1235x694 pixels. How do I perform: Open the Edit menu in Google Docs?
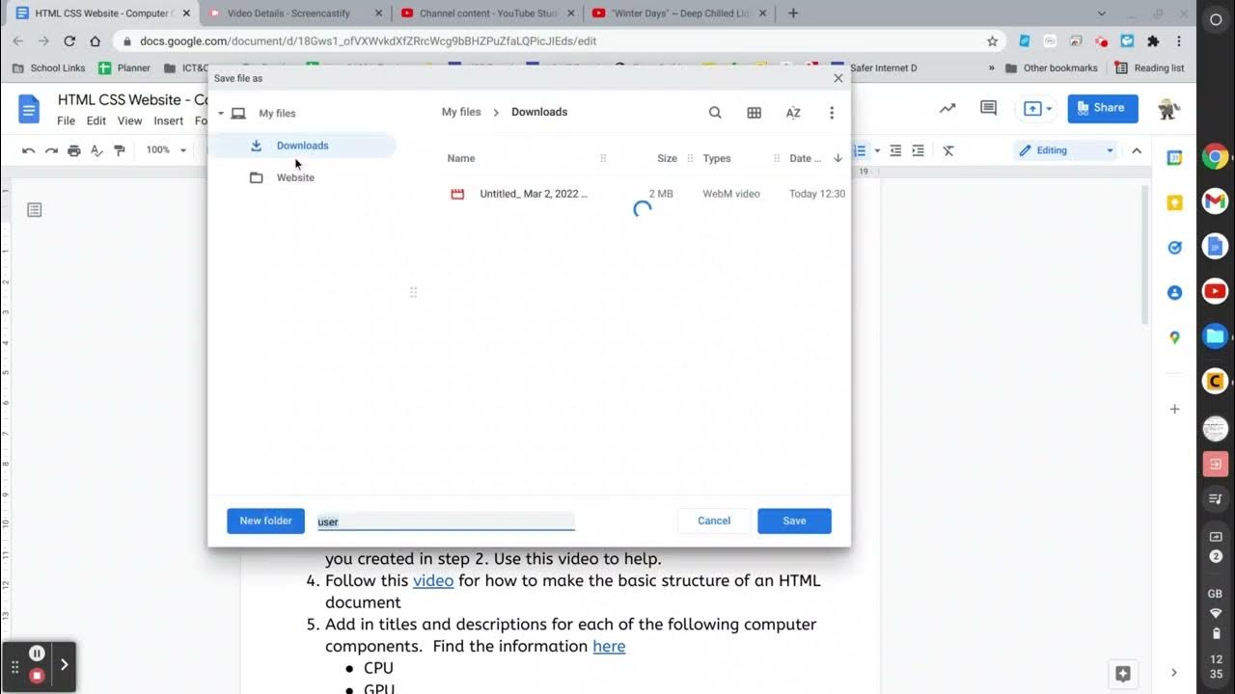[x=96, y=120]
